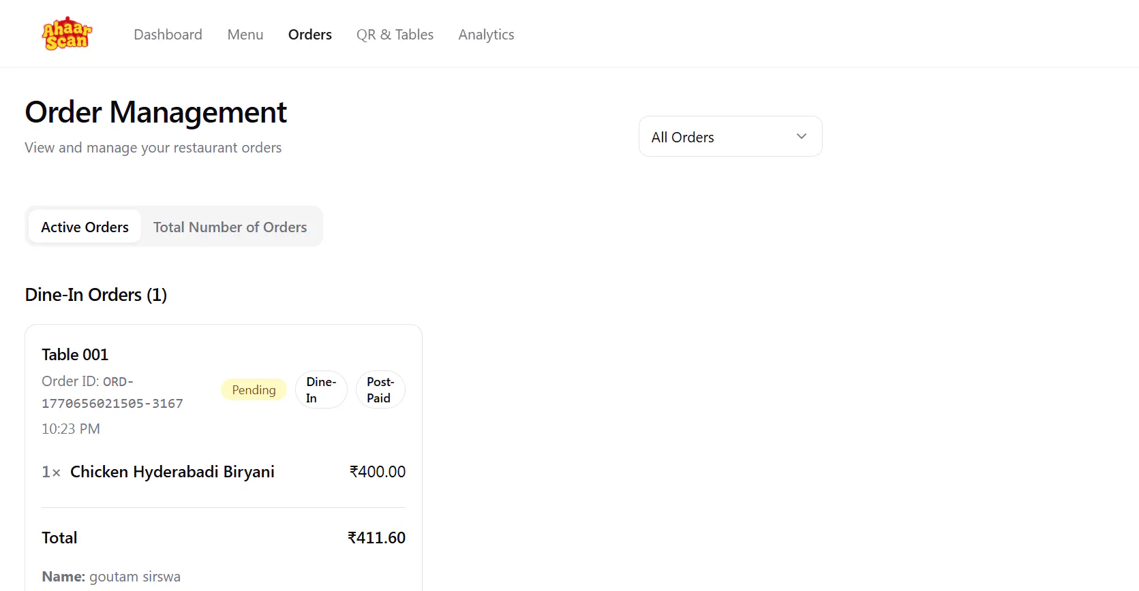The image size is (1139, 591).
Task: Click customer name goutam sirswa
Action: [135, 577]
